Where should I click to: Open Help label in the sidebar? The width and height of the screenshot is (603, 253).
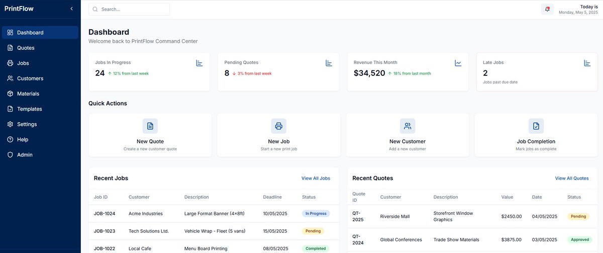(x=23, y=139)
